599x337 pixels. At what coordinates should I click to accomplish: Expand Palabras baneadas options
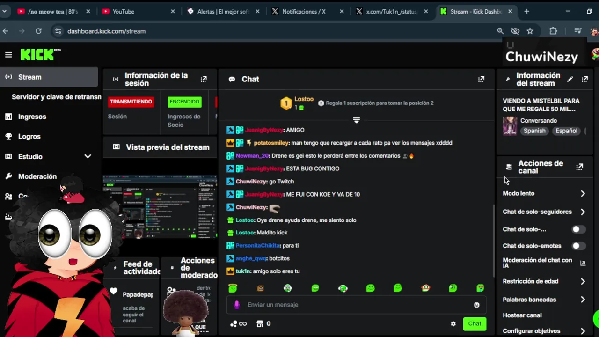click(x=583, y=300)
